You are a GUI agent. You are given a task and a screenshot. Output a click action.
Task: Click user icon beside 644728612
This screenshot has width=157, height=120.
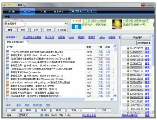tap(128, 52)
